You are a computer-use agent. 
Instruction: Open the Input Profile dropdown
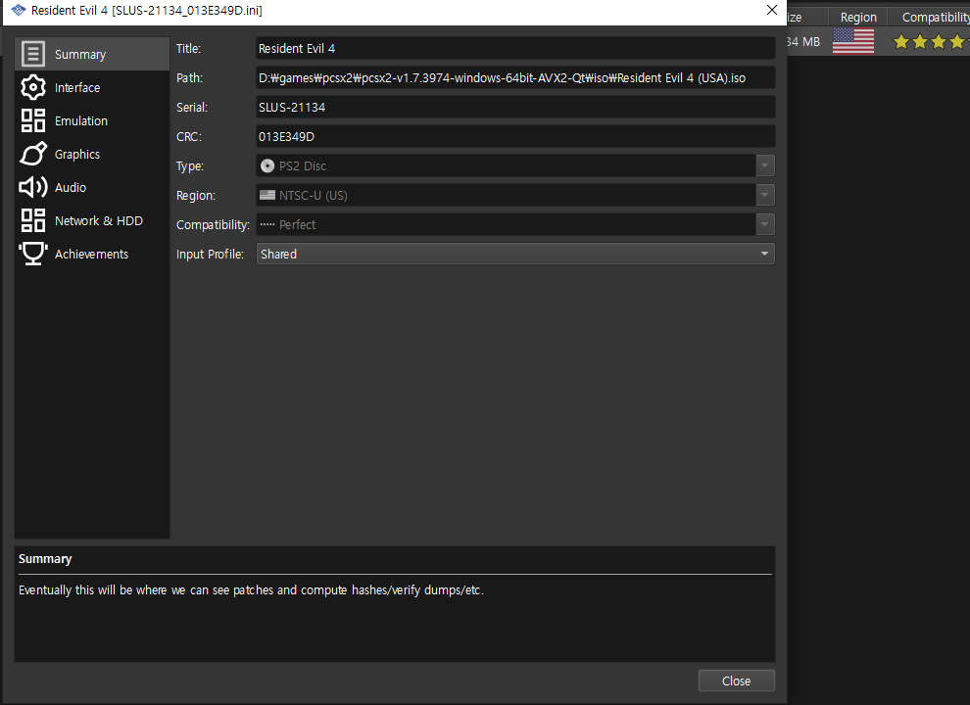click(515, 254)
